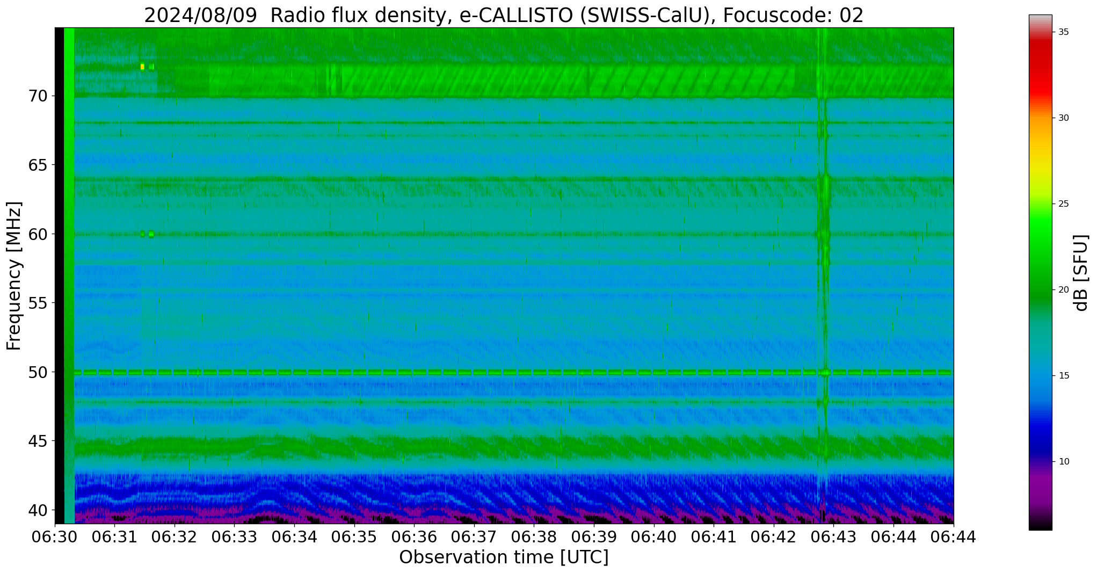
Task: Click the vertical burst near 06:43
Action: 823,275
